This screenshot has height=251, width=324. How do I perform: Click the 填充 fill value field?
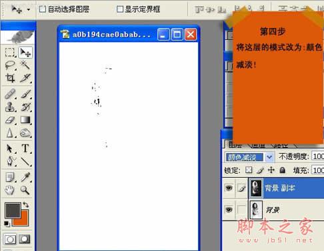[x=318, y=170]
